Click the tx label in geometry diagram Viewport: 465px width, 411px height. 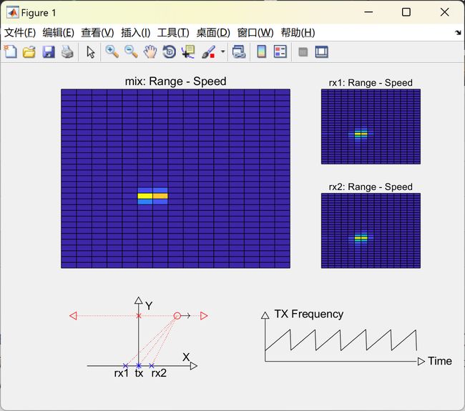click(139, 373)
